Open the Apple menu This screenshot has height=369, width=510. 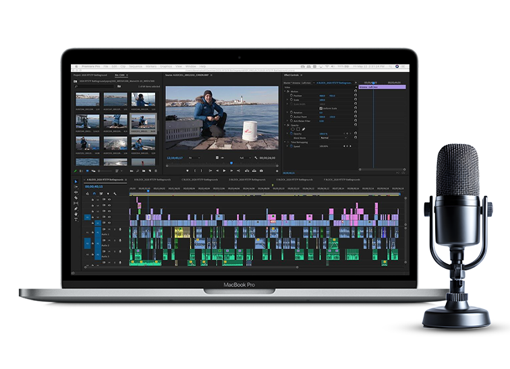pos(76,66)
